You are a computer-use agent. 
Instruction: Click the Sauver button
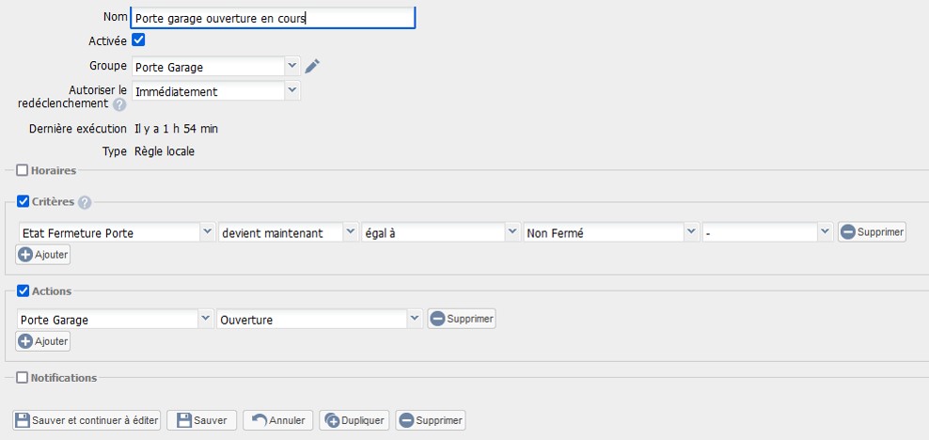pos(201,420)
